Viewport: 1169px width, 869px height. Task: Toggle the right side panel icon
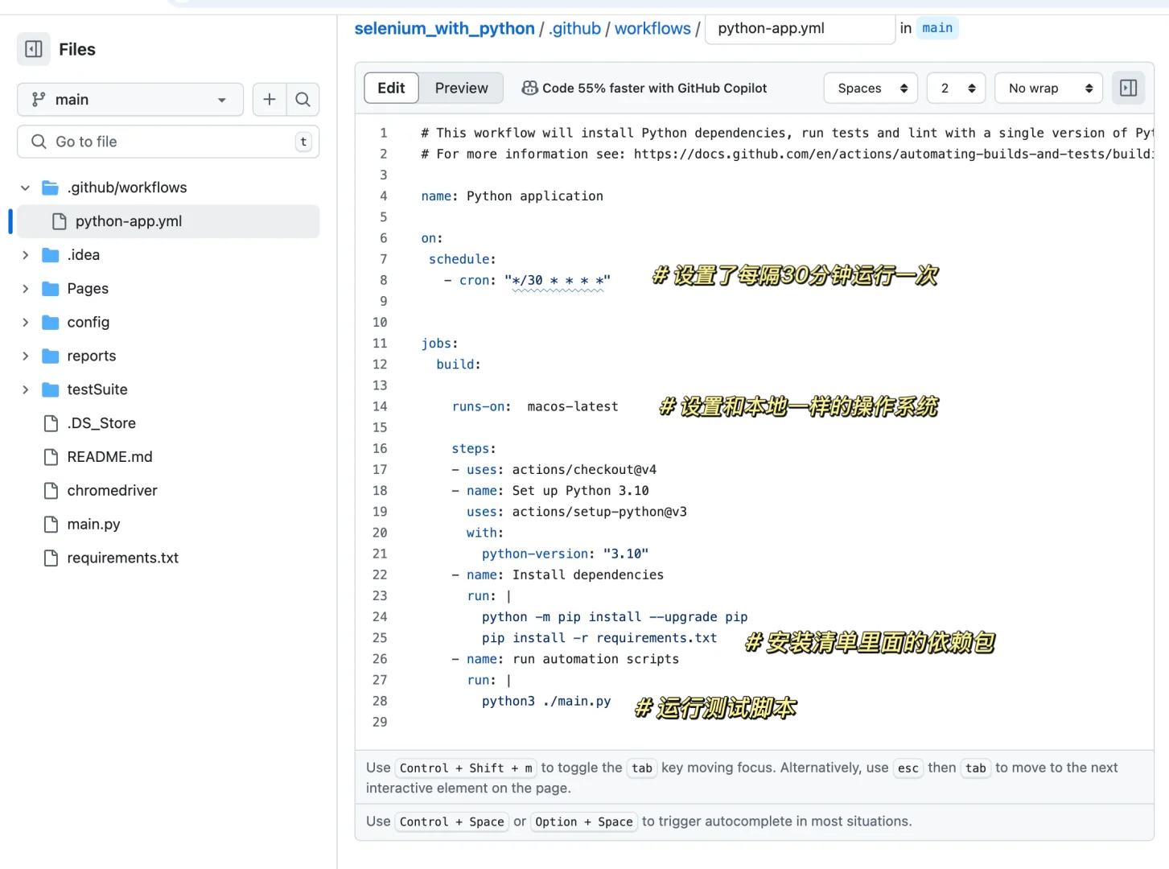(x=1129, y=88)
